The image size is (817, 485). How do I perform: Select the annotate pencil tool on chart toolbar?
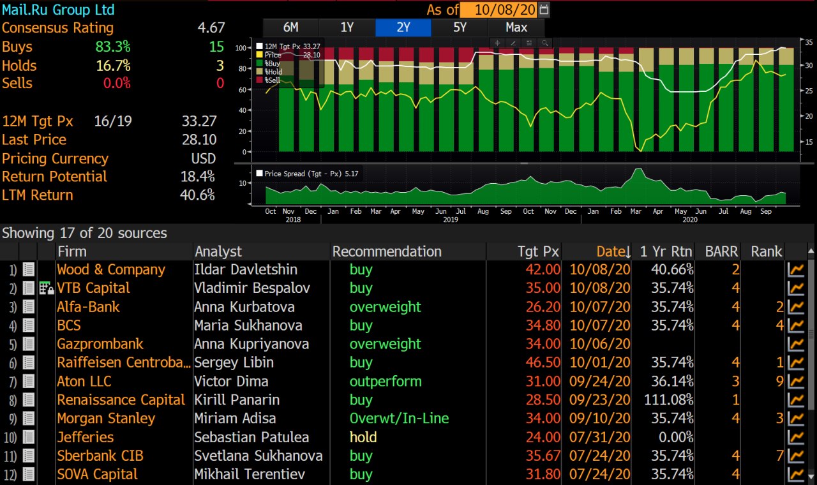point(513,43)
